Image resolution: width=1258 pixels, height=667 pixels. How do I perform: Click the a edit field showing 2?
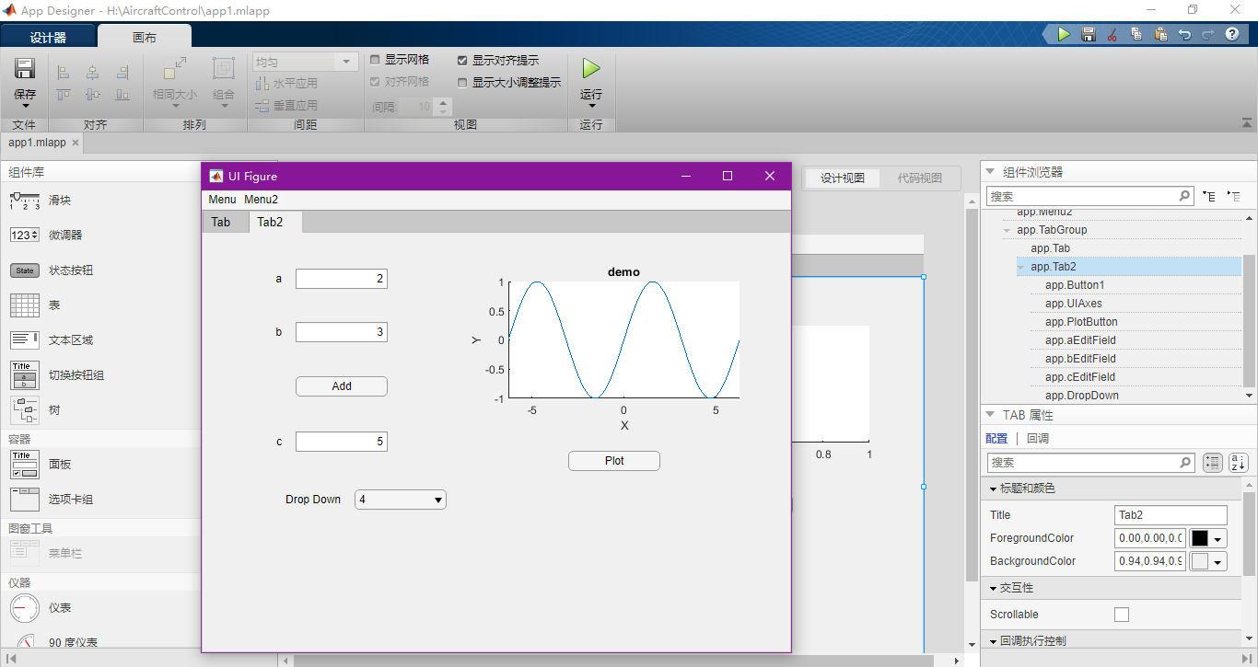pos(342,279)
